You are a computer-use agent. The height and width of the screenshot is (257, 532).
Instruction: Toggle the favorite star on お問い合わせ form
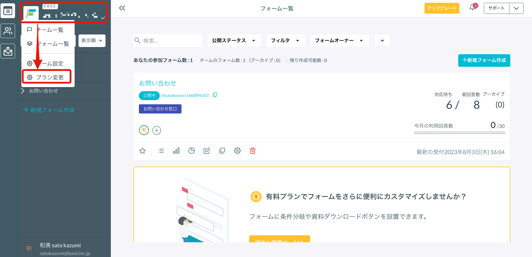142,150
